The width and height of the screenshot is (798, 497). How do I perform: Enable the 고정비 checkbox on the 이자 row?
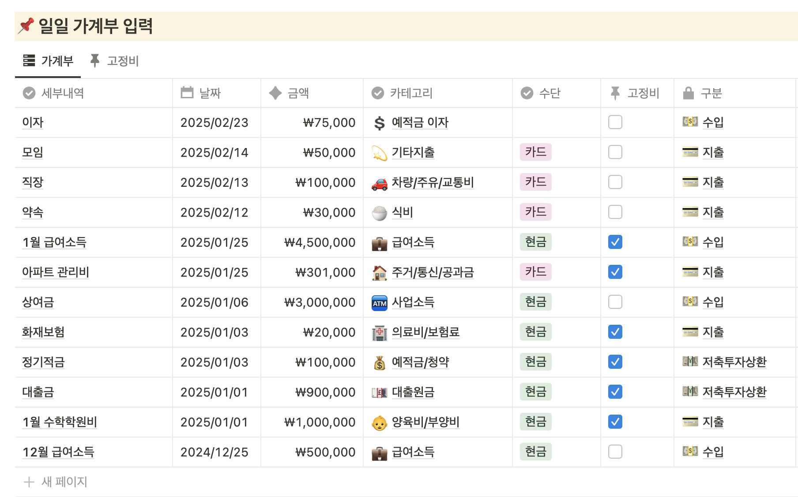pyautogui.click(x=615, y=122)
